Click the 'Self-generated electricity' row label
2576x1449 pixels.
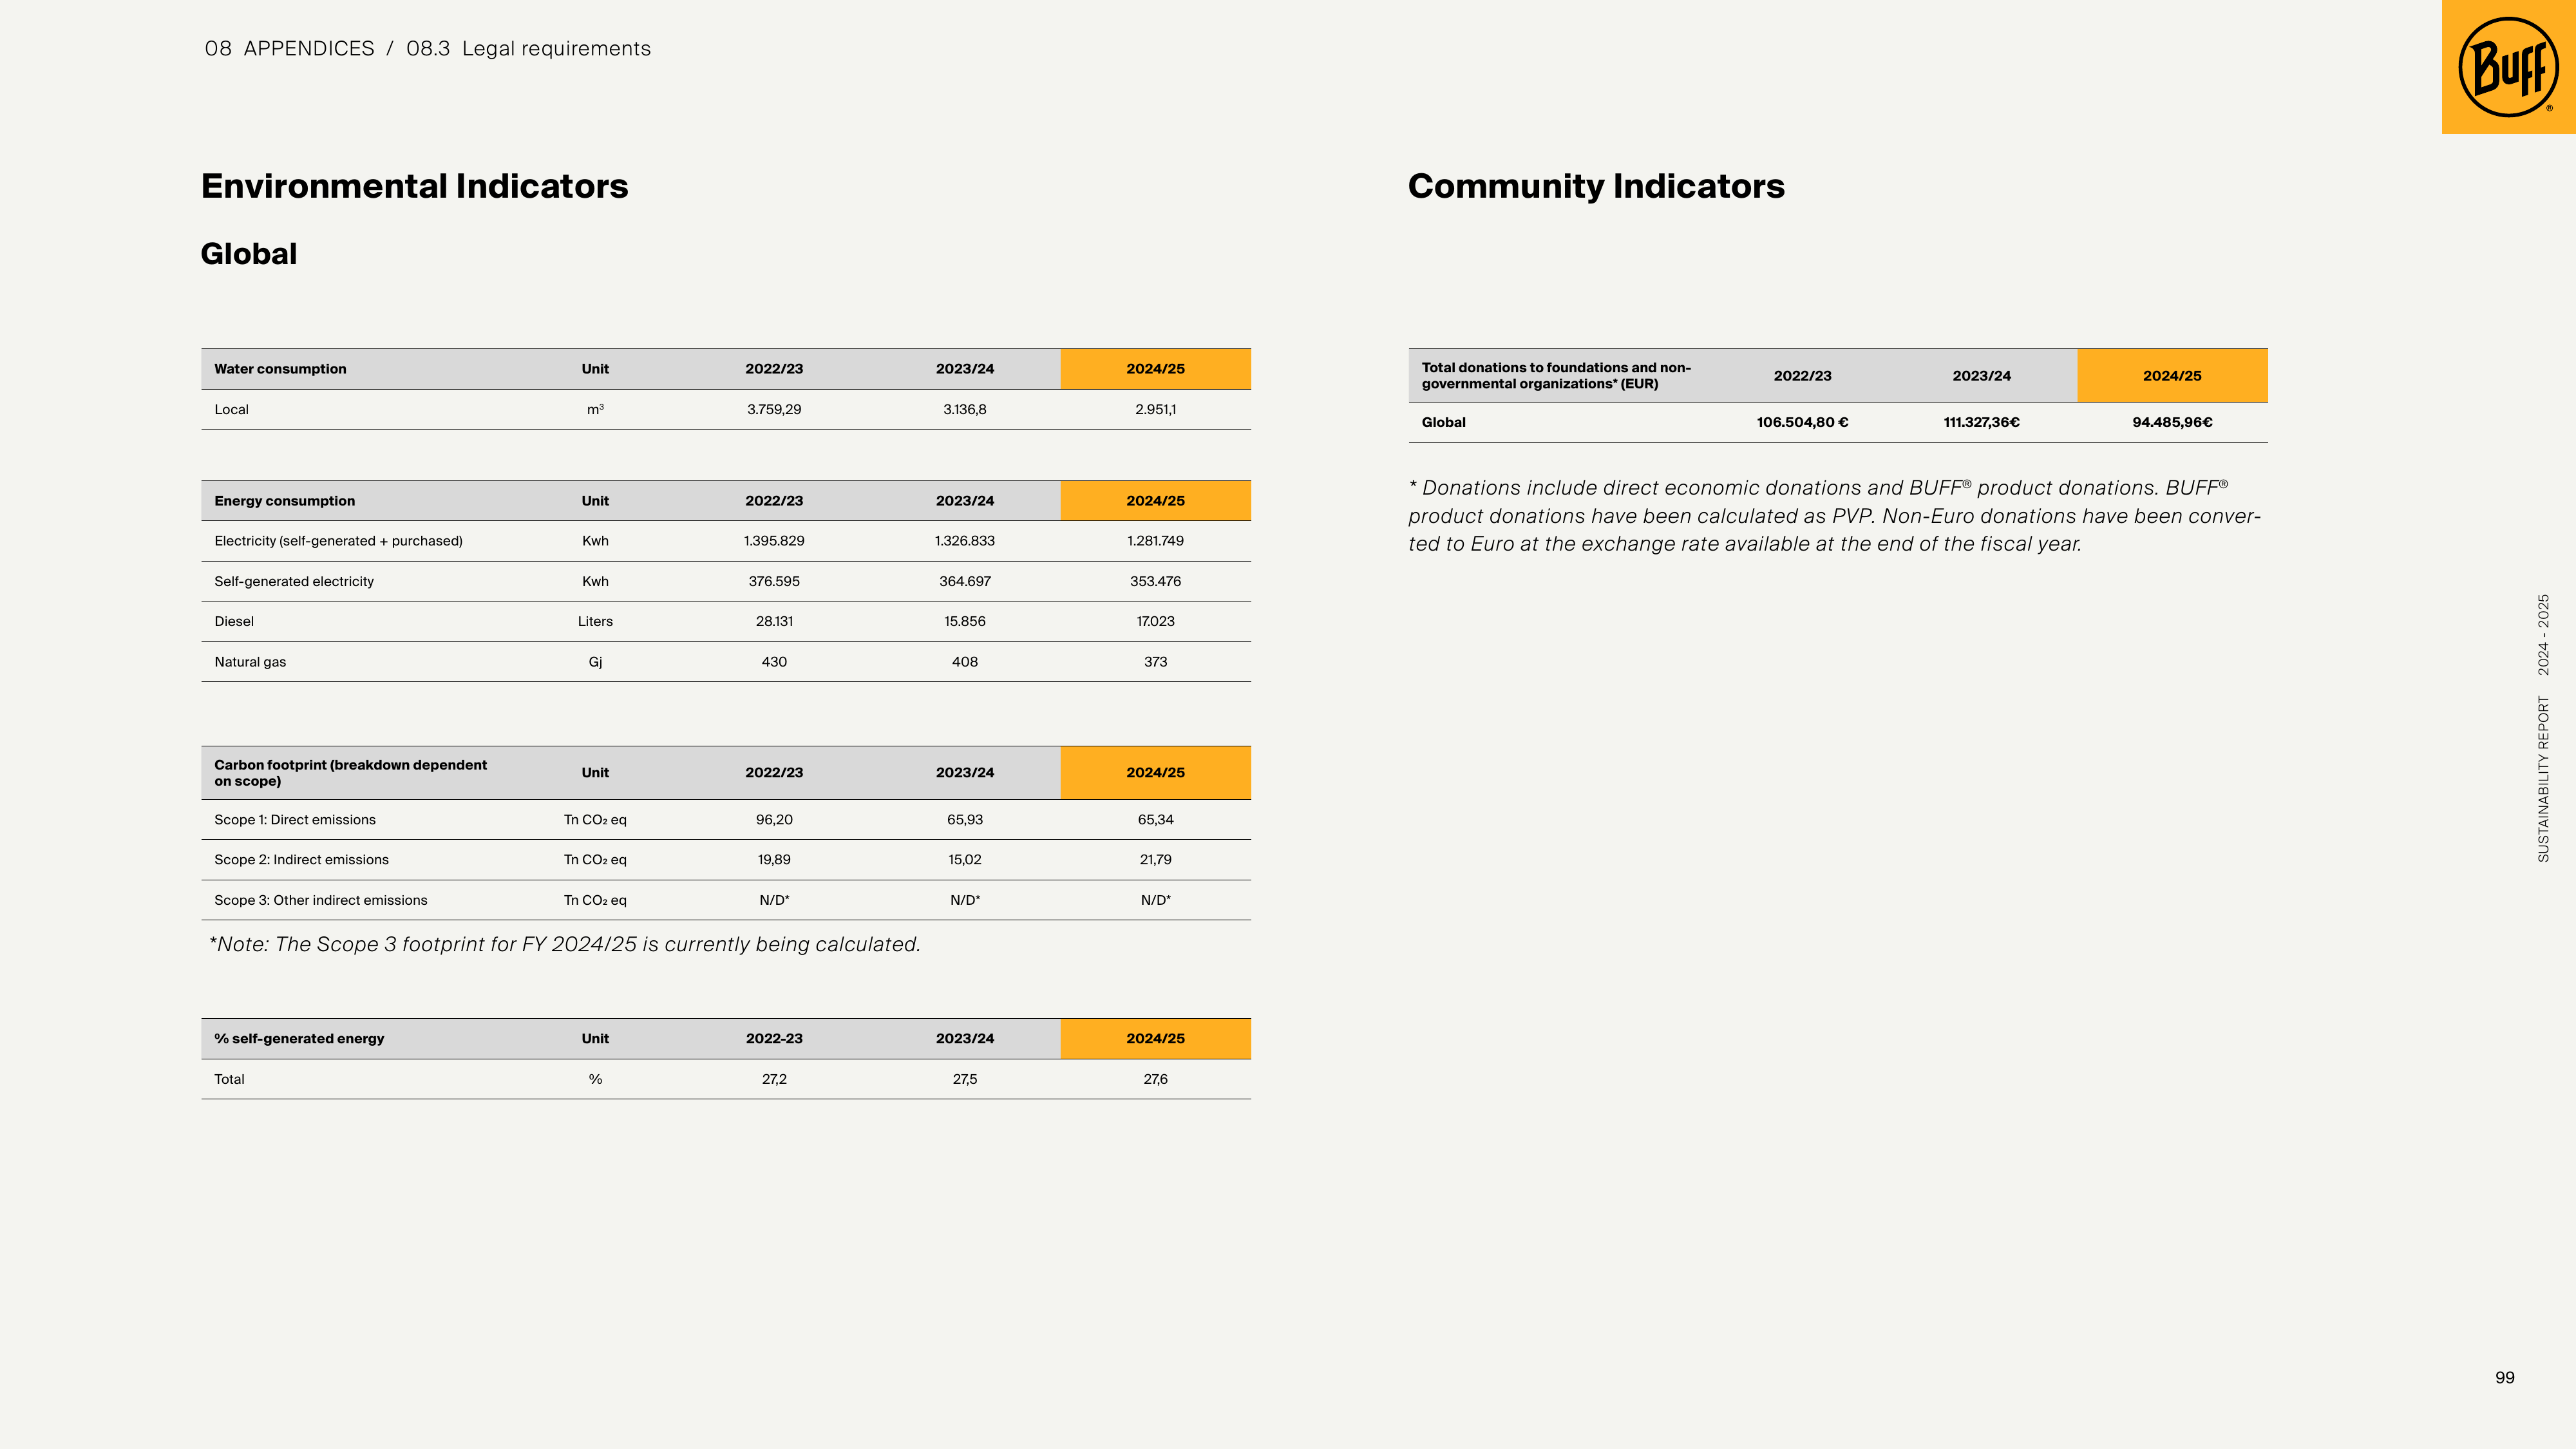294,582
